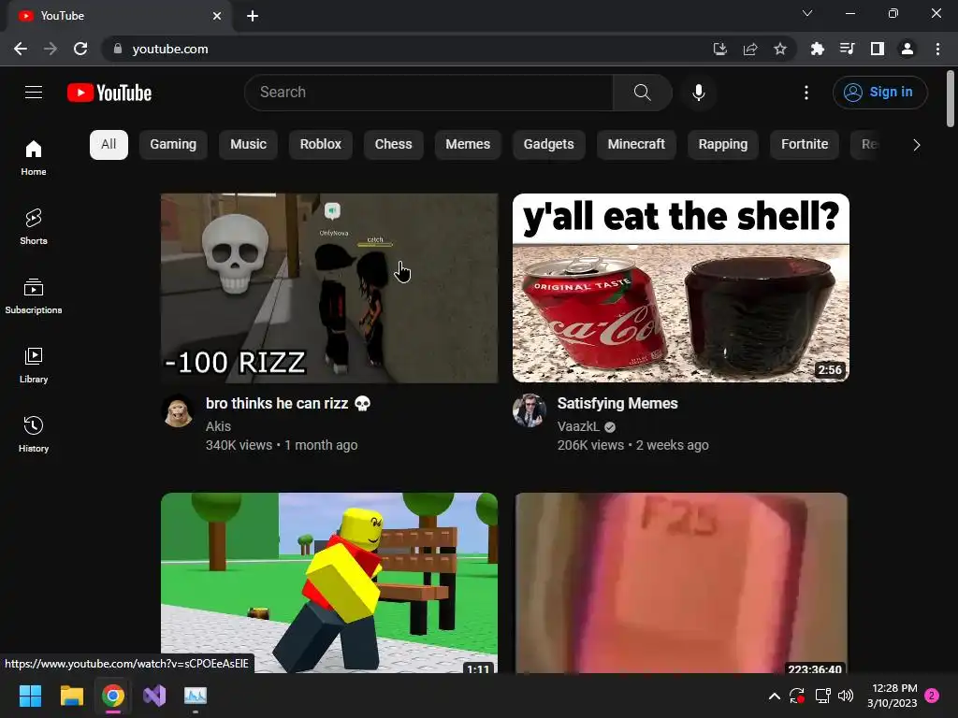This screenshot has width=958, height=718.
Task: Open the YouTube hamburger guide menu
Action: tap(34, 93)
